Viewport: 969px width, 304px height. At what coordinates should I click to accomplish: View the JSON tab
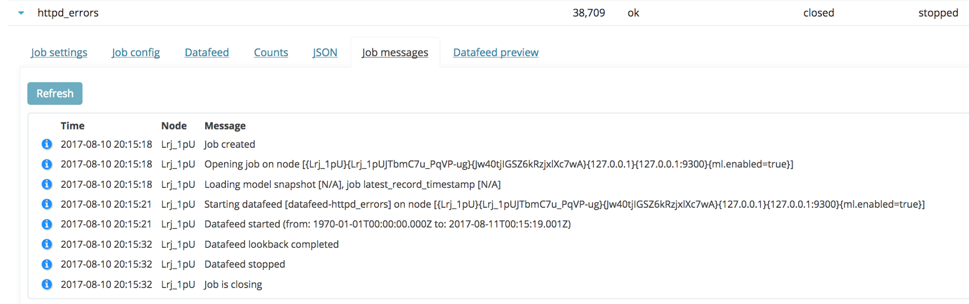(325, 53)
